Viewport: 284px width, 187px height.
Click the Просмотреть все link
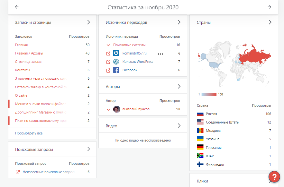pos(29,133)
